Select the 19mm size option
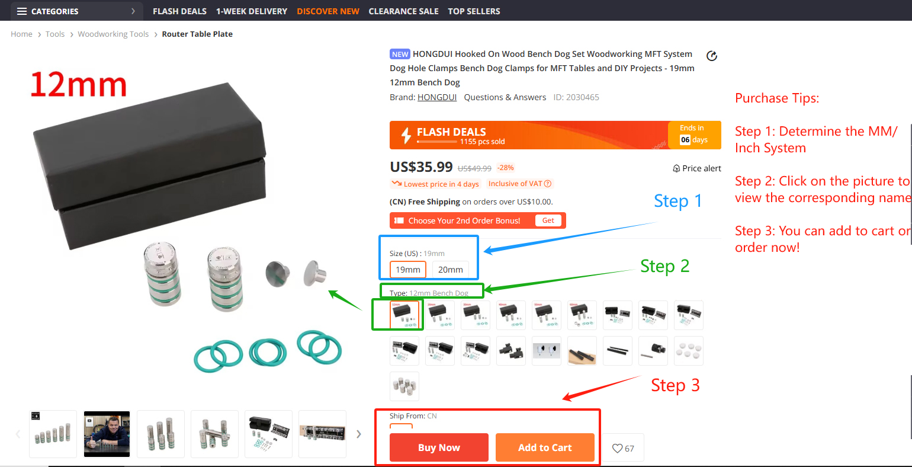Screen dimensions: 912x467 [x=408, y=270]
